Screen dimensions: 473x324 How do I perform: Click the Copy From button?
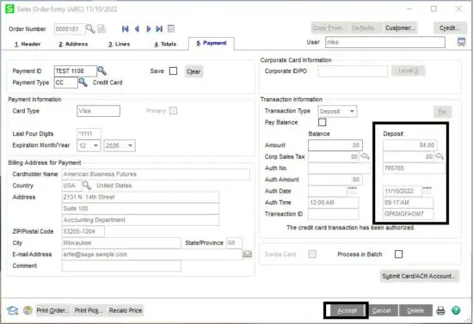[x=329, y=28]
